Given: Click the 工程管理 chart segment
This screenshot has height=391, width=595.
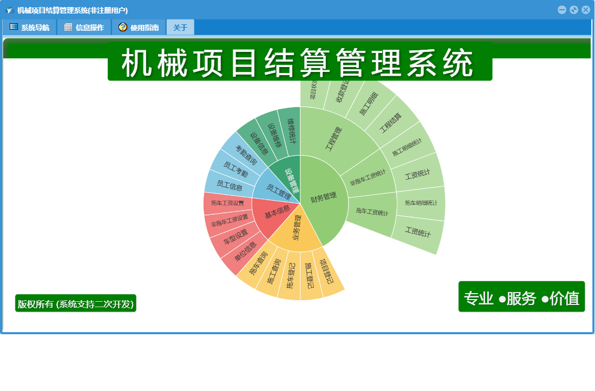Looking at the screenshot, I should [334, 138].
